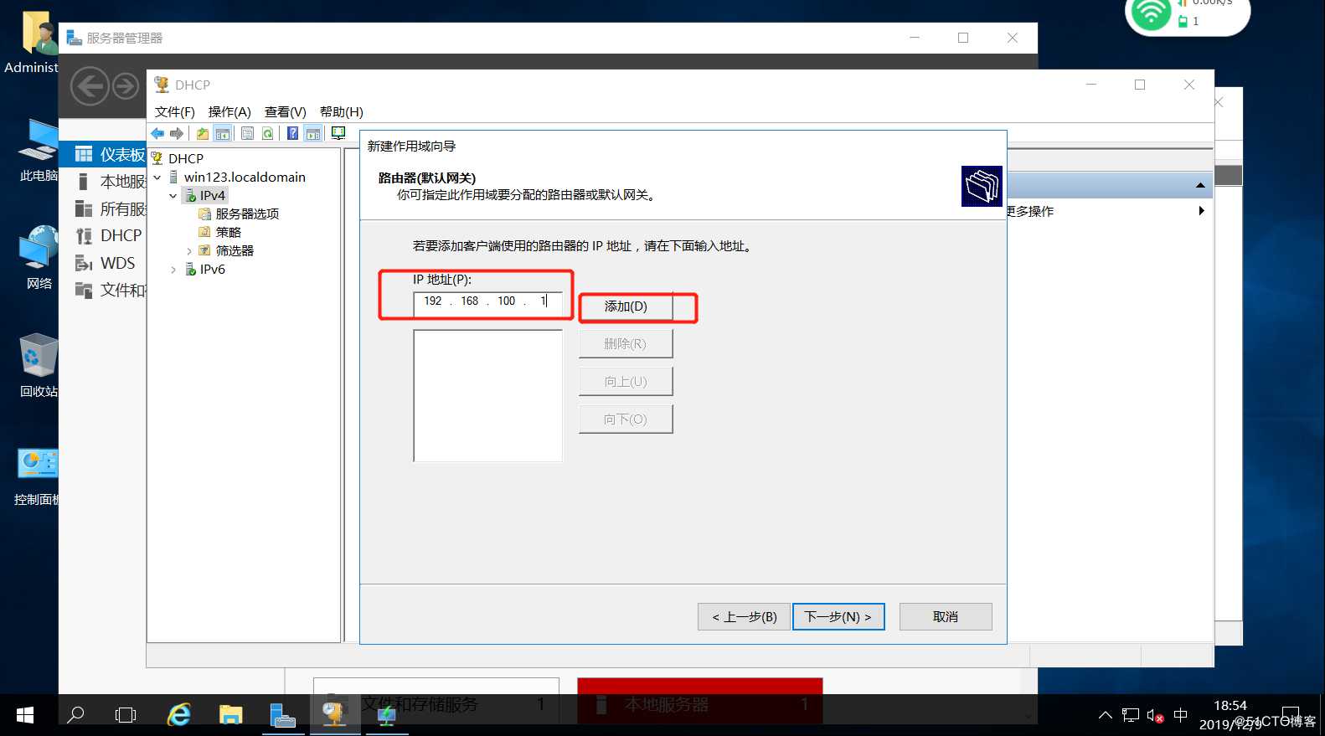Image resolution: width=1325 pixels, height=736 pixels.
Task: Launch Internet Explorer from taskbar
Action: [178, 715]
